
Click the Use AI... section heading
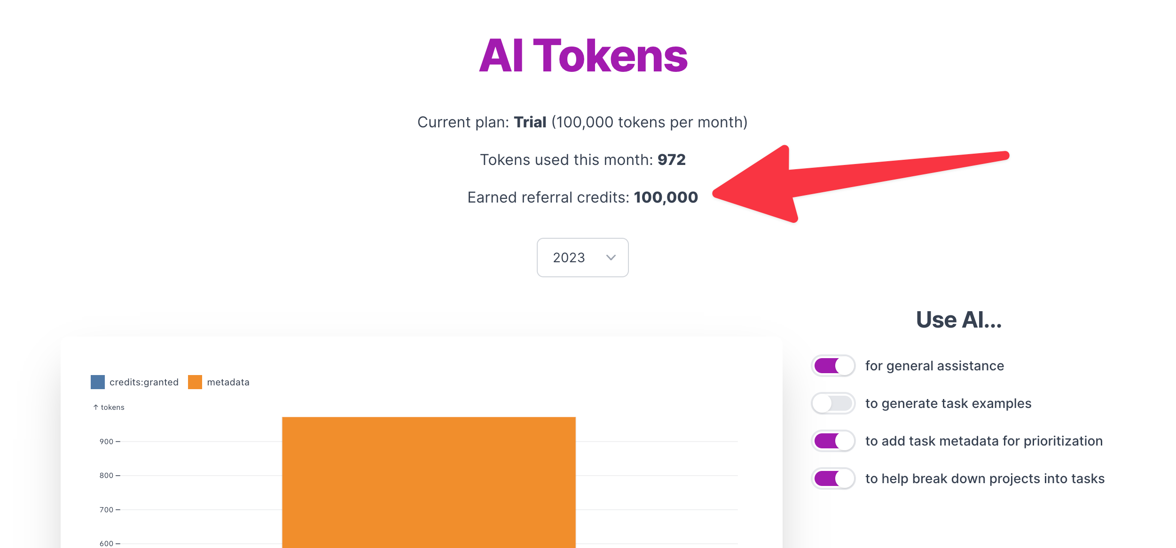point(958,320)
